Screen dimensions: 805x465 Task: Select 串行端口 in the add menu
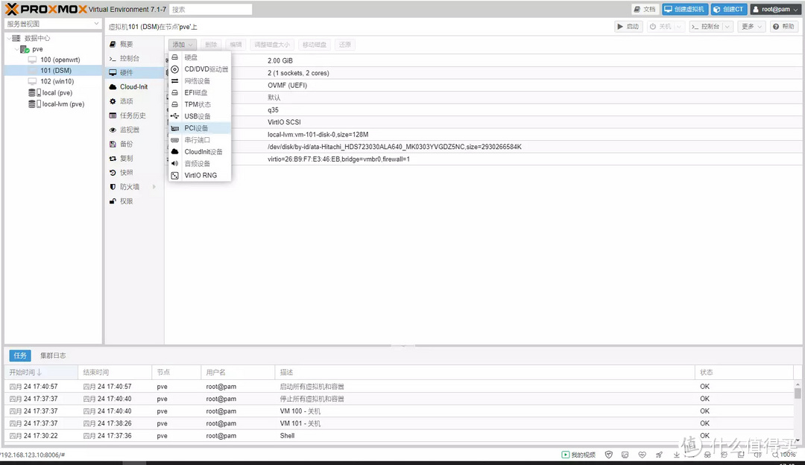(200, 139)
